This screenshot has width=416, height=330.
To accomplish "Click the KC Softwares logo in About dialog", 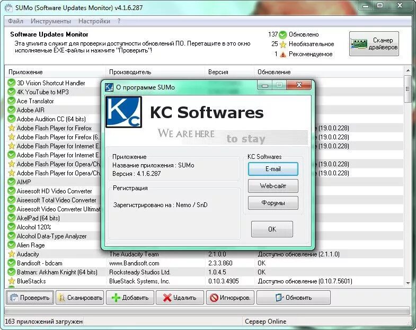I will (123, 112).
